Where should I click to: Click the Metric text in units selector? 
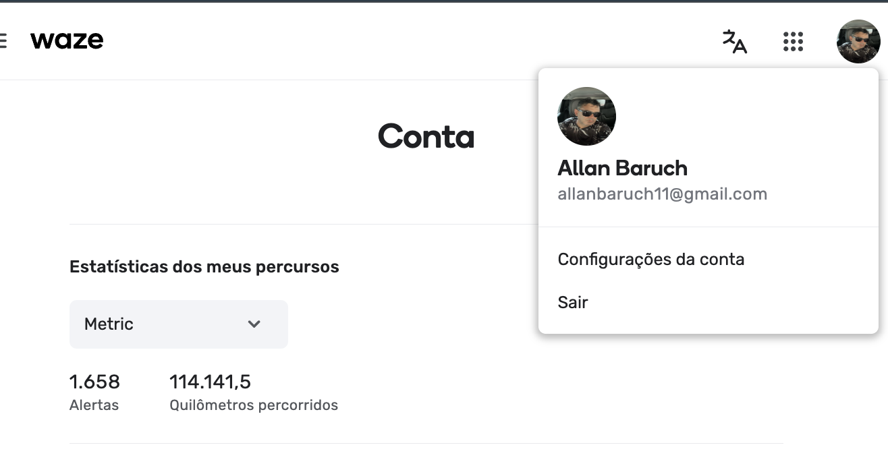point(109,324)
